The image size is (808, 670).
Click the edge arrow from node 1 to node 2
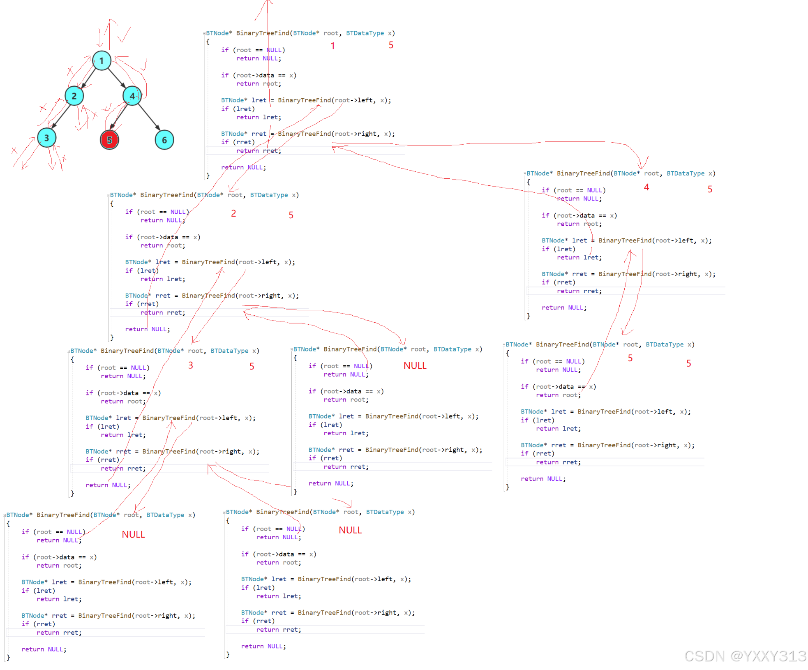click(x=88, y=78)
